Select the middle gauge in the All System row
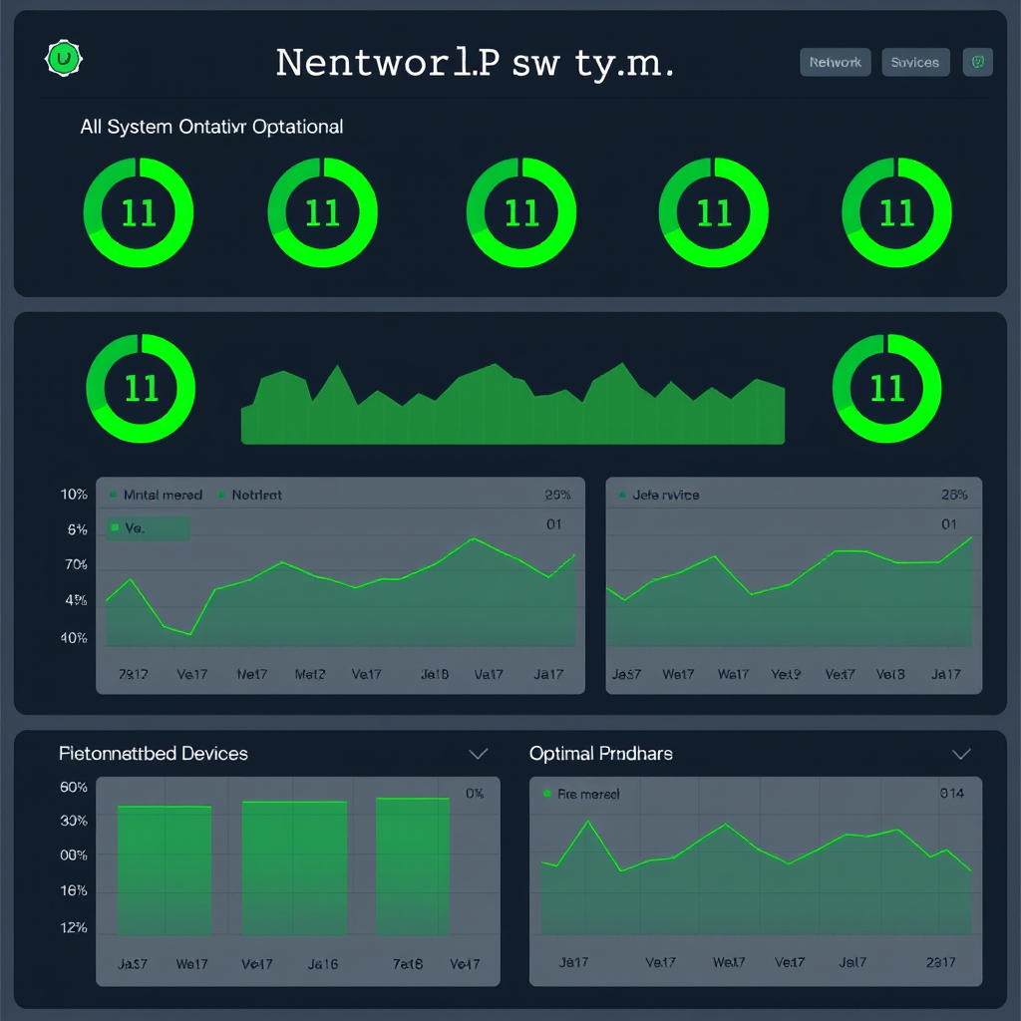The image size is (1021, 1021). coord(520,212)
